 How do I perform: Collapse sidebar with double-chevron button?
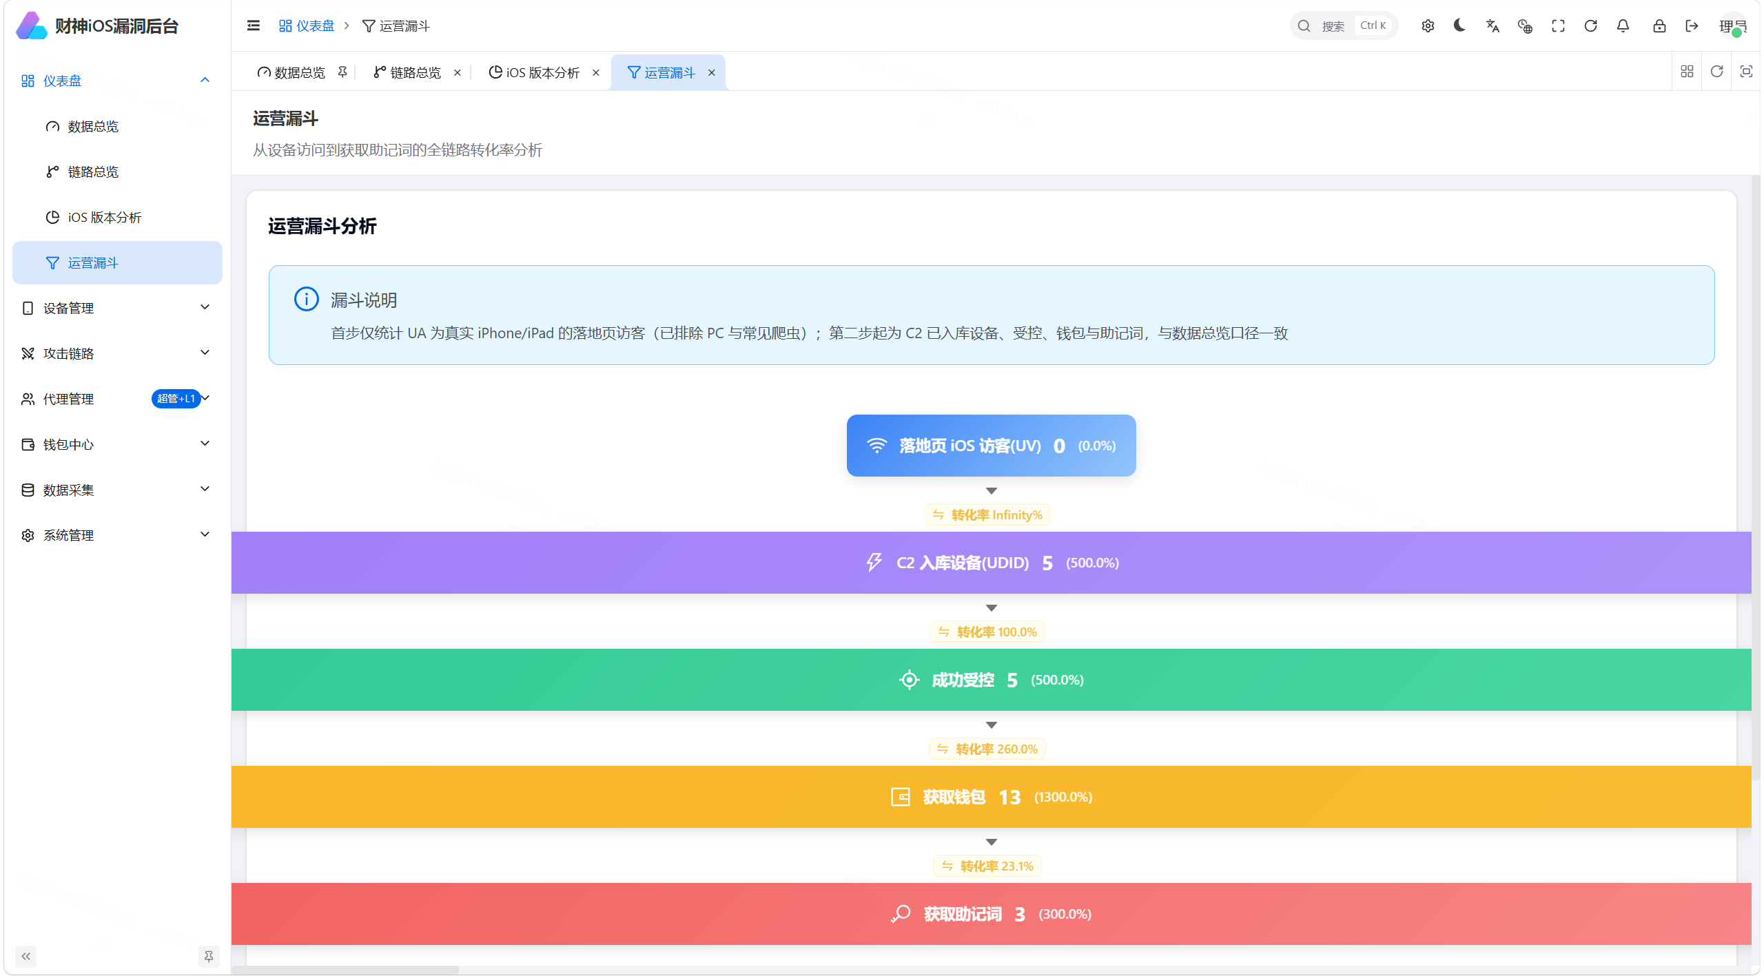click(x=25, y=956)
